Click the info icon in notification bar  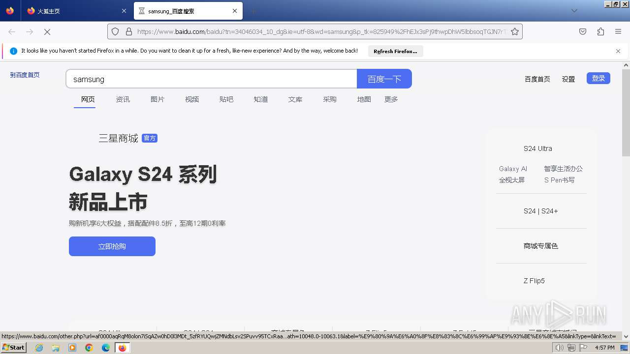click(x=13, y=51)
